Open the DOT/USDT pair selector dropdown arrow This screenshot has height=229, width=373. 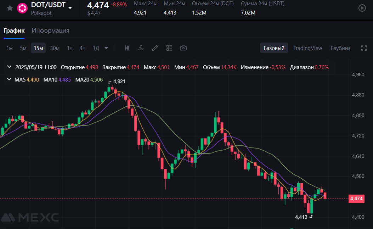pos(70,8)
